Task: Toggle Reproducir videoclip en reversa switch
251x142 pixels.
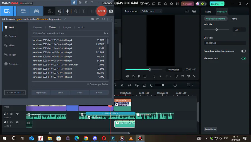Action: pos(243,51)
